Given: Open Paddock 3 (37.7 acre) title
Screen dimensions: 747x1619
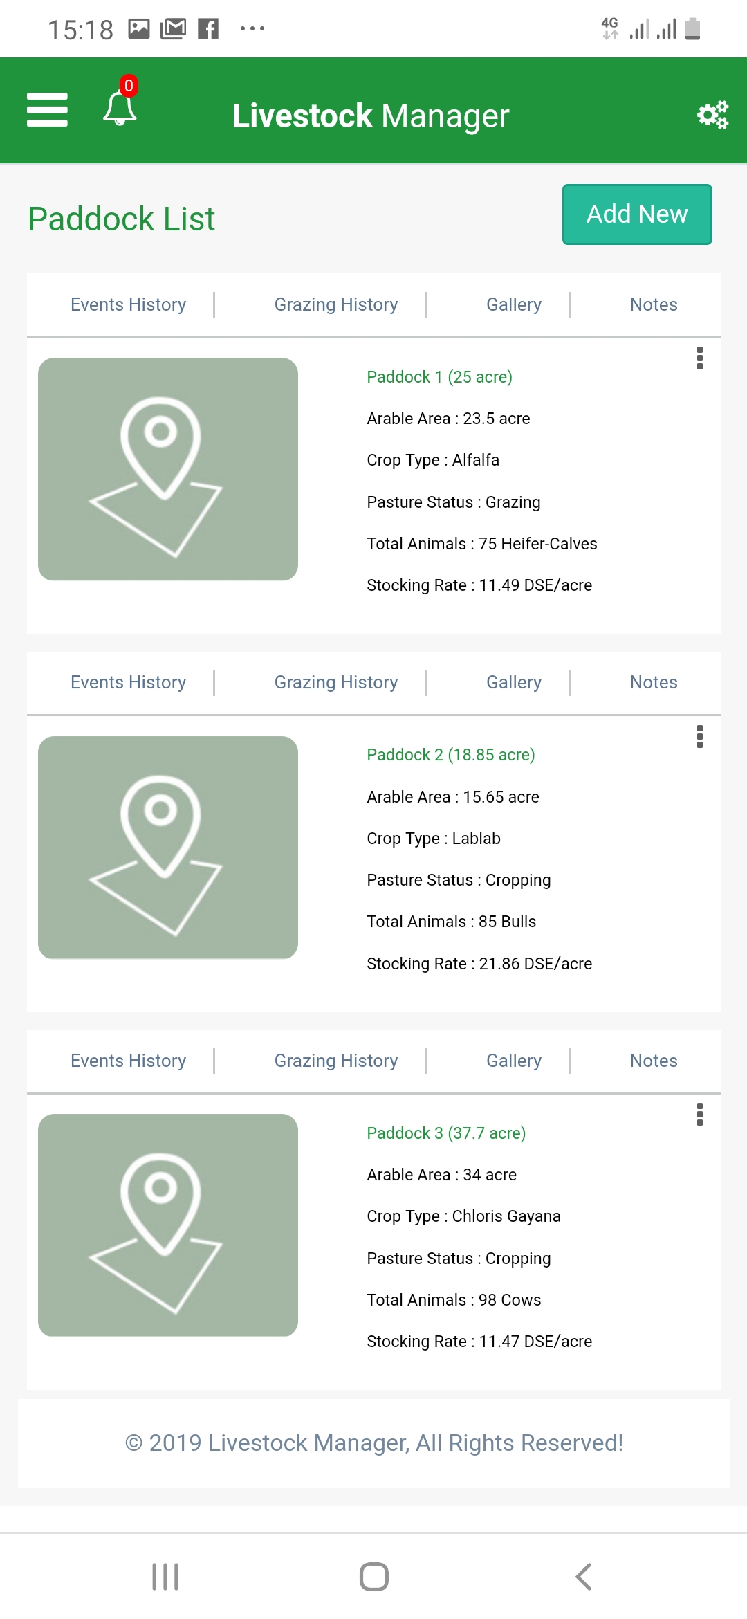Looking at the screenshot, I should pyautogui.click(x=446, y=1133).
